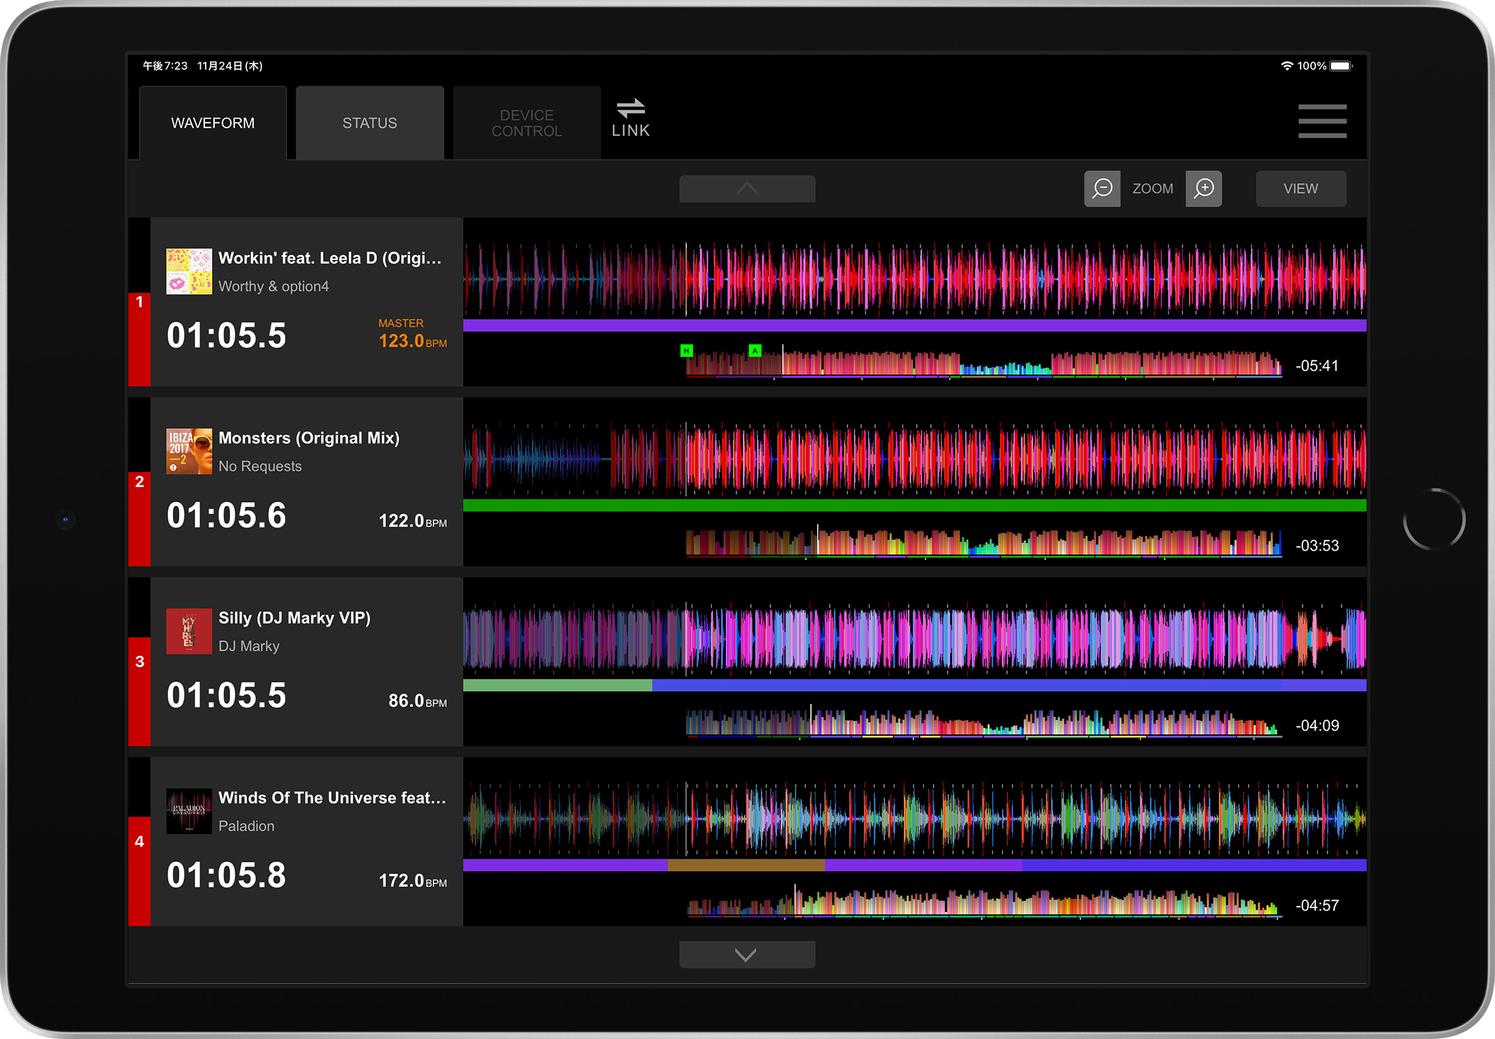Open the DEVICE CONTROL tab
The width and height of the screenshot is (1495, 1039).
(526, 123)
